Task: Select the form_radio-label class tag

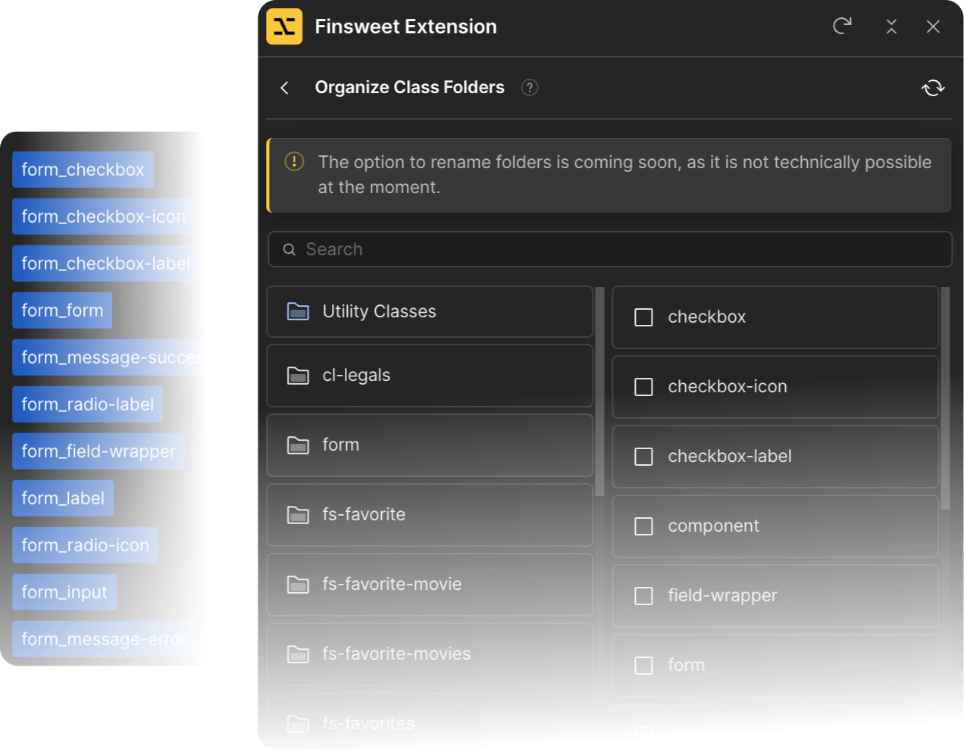Action: click(x=88, y=404)
